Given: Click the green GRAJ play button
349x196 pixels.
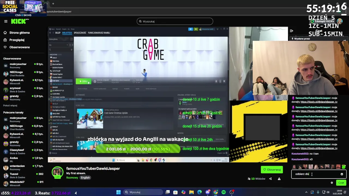Looking at the screenshot, I should coord(83,81).
